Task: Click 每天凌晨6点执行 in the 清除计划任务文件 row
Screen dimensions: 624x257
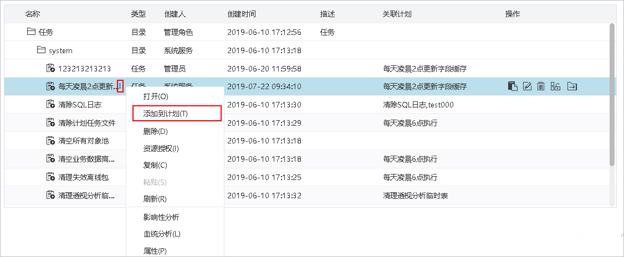Action: (410, 123)
